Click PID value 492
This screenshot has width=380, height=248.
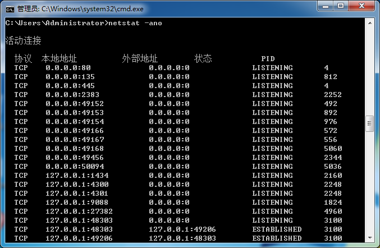(331, 104)
